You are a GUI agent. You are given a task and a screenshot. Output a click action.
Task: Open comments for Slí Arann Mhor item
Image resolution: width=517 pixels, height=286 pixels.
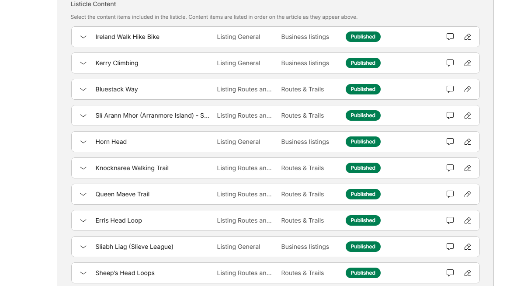pos(450,115)
